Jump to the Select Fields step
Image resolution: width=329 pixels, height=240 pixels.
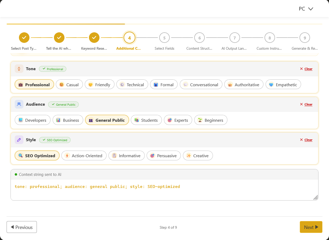164,37
